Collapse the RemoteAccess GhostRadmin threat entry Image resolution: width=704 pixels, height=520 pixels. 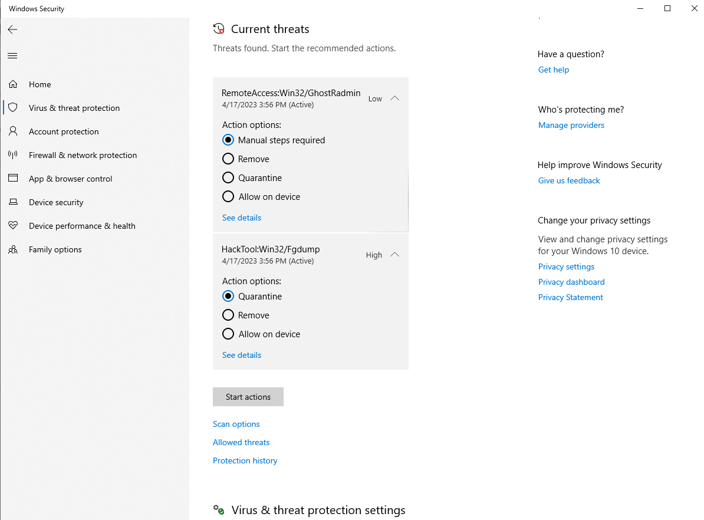[395, 98]
